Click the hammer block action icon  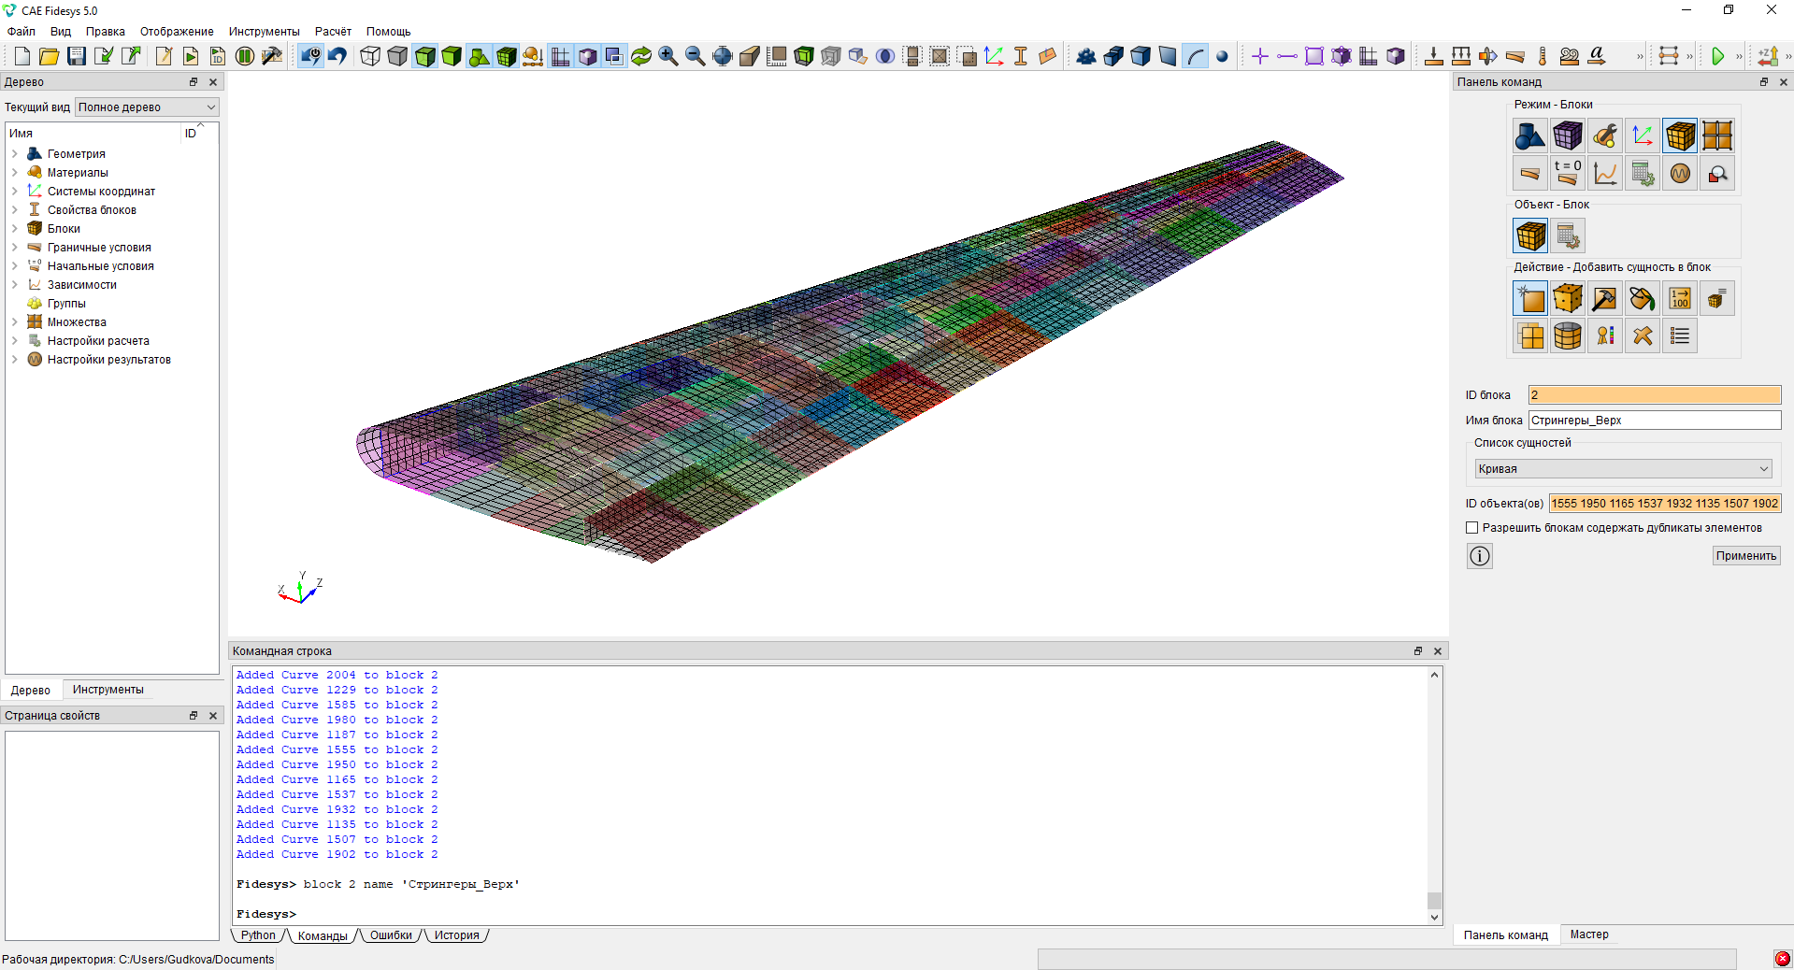1605,298
